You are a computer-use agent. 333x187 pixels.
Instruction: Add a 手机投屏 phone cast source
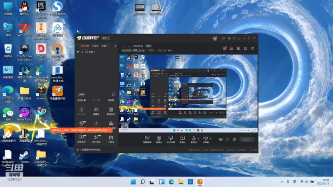pos(171,140)
